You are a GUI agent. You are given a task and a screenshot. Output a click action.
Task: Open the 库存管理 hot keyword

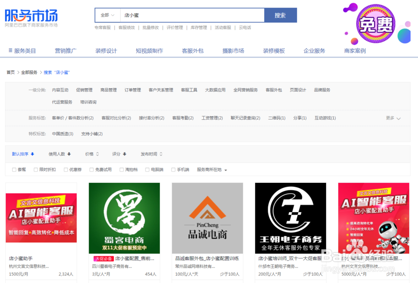(199, 28)
